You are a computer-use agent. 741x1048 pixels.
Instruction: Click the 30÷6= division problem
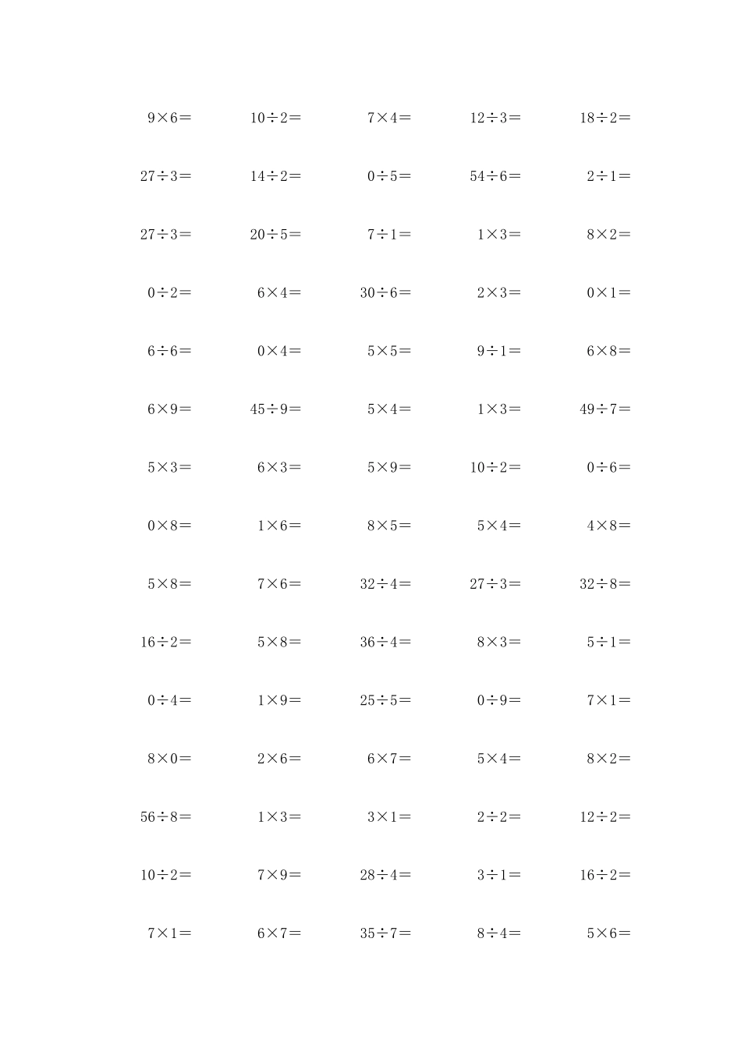[385, 293]
